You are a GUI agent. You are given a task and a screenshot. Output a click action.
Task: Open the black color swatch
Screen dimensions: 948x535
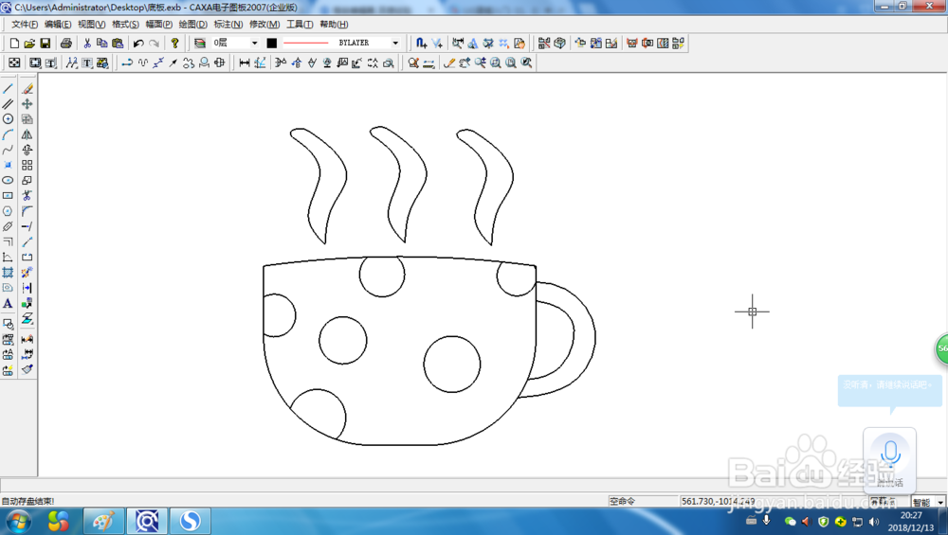(x=272, y=43)
